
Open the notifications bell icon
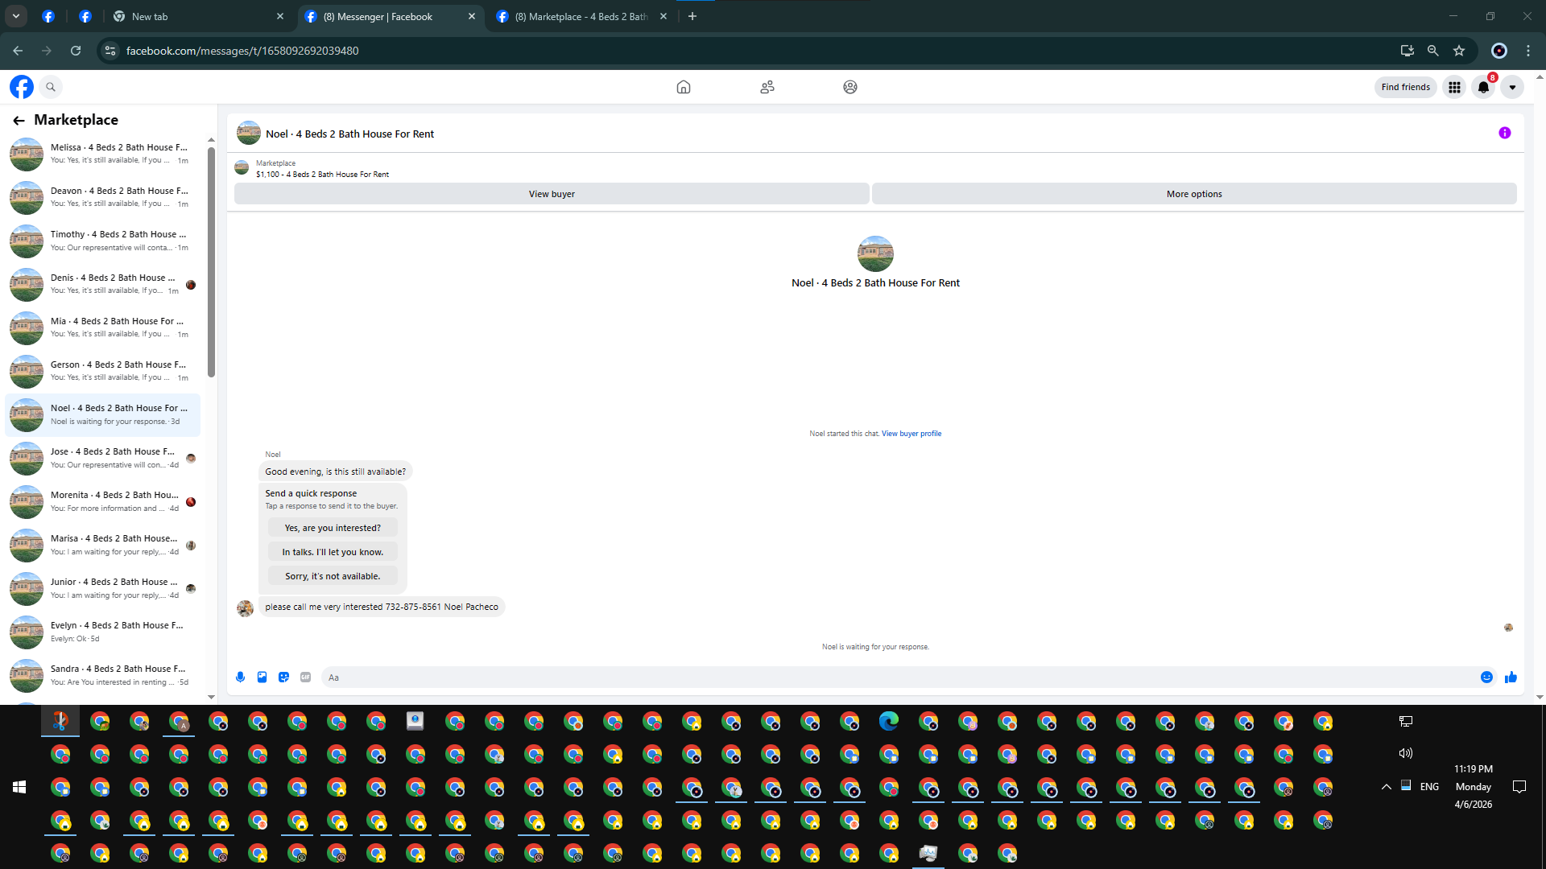tap(1483, 87)
